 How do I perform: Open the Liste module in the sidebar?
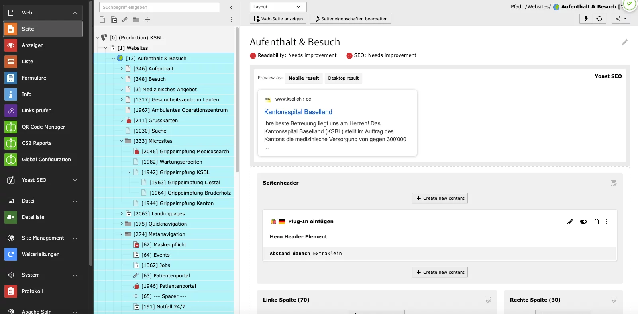(x=27, y=62)
